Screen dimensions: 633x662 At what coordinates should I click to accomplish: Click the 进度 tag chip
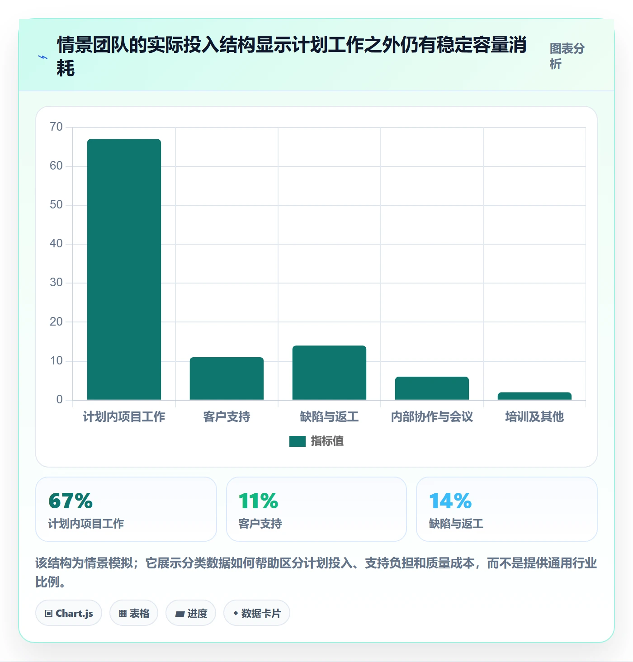tap(191, 613)
